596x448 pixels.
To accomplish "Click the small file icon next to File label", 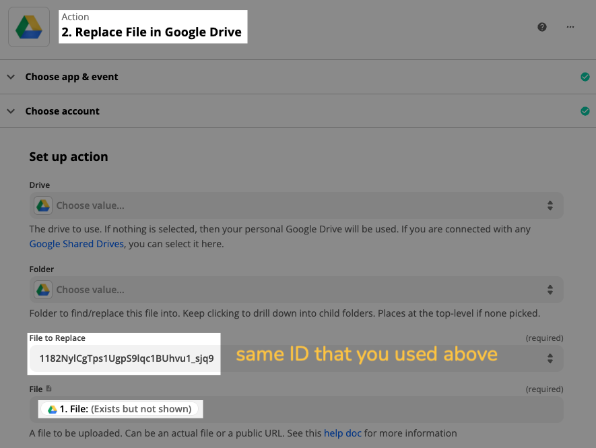I will click(x=48, y=389).
